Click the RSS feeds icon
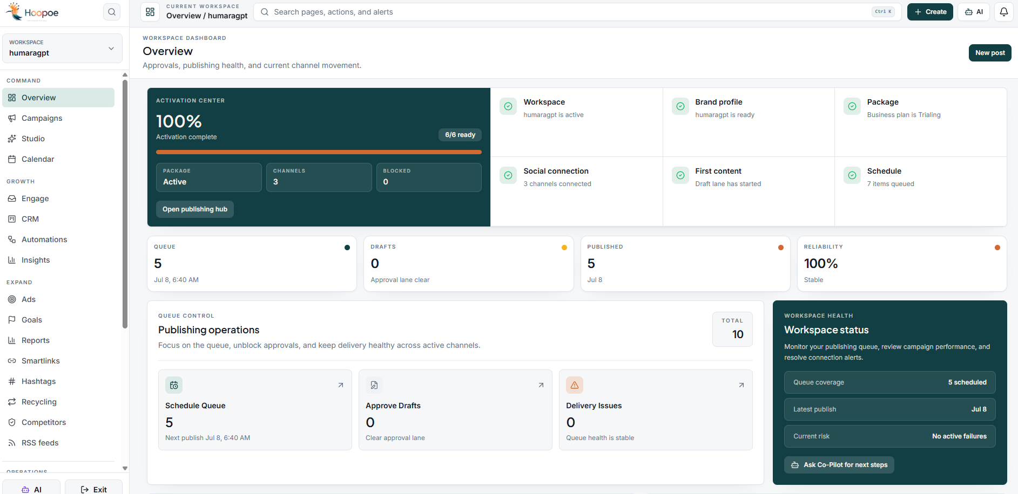This screenshot has width=1018, height=494. click(x=12, y=443)
